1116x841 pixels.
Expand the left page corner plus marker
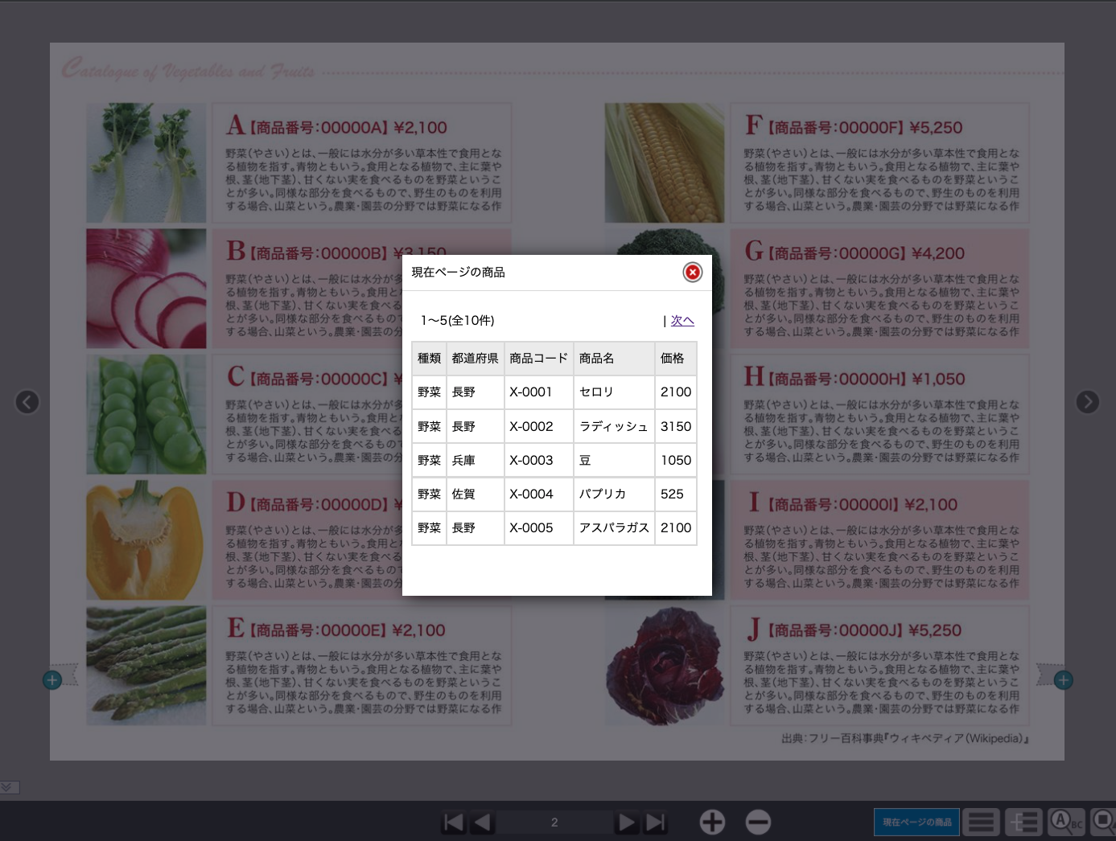pos(52,679)
